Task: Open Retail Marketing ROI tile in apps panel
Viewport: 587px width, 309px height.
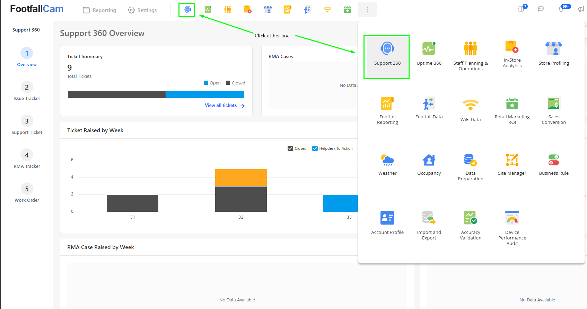Action: click(512, 111)
